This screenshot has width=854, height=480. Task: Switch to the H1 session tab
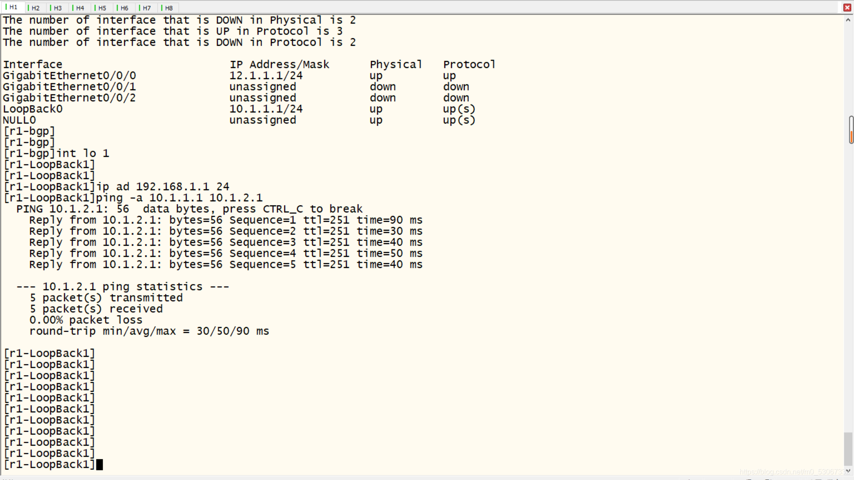click(x=13, y=7)
